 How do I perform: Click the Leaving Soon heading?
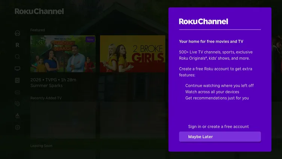[41, 146]
